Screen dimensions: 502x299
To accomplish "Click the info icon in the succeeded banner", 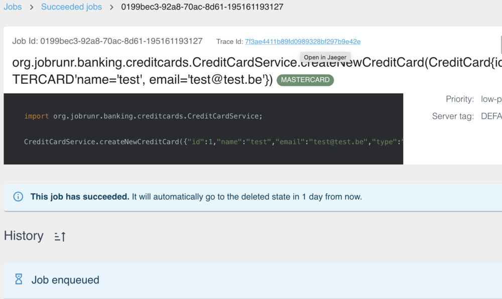I will click(18, 197).
